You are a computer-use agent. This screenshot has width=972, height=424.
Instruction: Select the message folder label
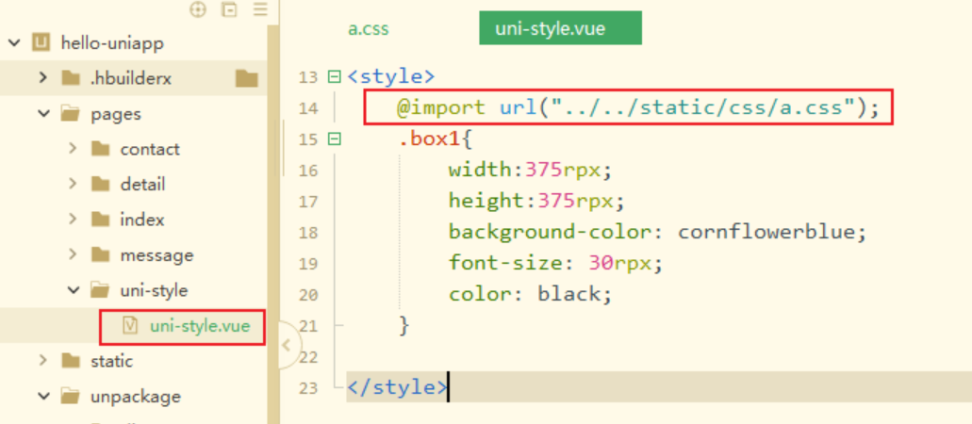pyautogui.click(x=157, y=255)
